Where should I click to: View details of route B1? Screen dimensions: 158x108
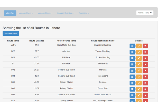coord(132,64)
